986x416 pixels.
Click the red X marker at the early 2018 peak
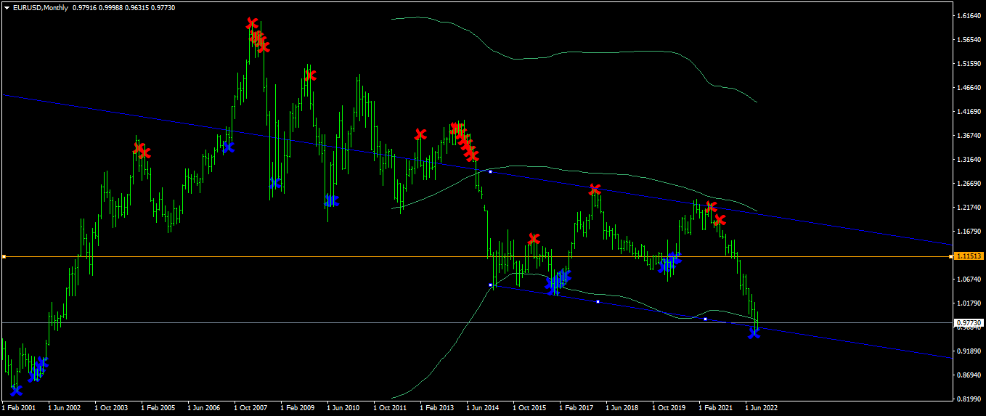(x=595, y=189)
